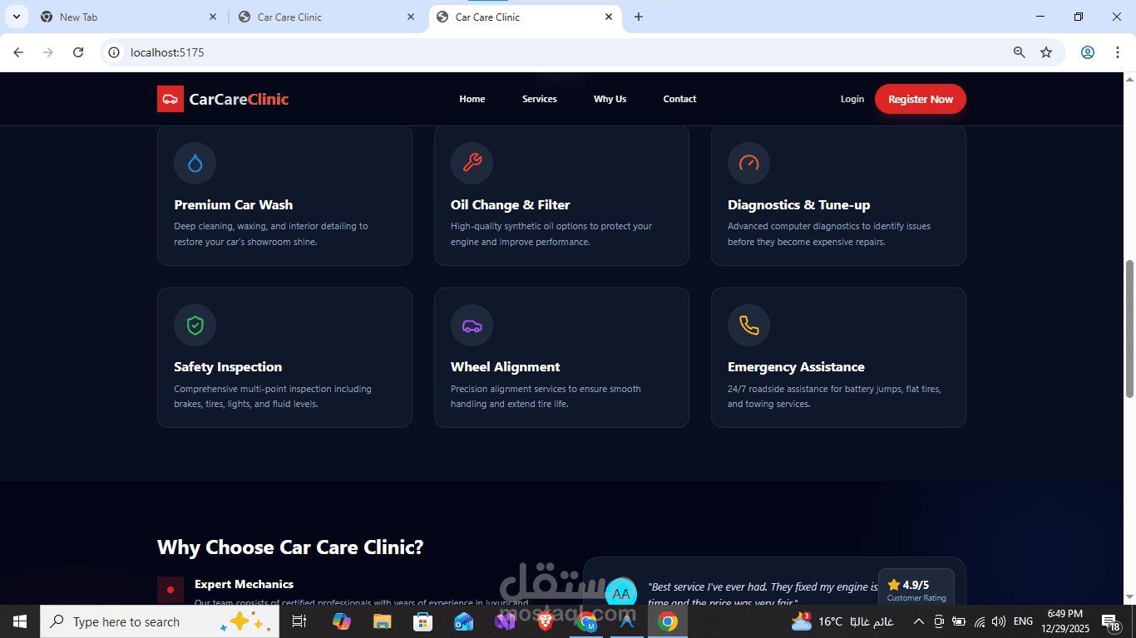1136x638 pixels.
Task: Click the ENG language indicator
Action: [x=1024, y=621]
